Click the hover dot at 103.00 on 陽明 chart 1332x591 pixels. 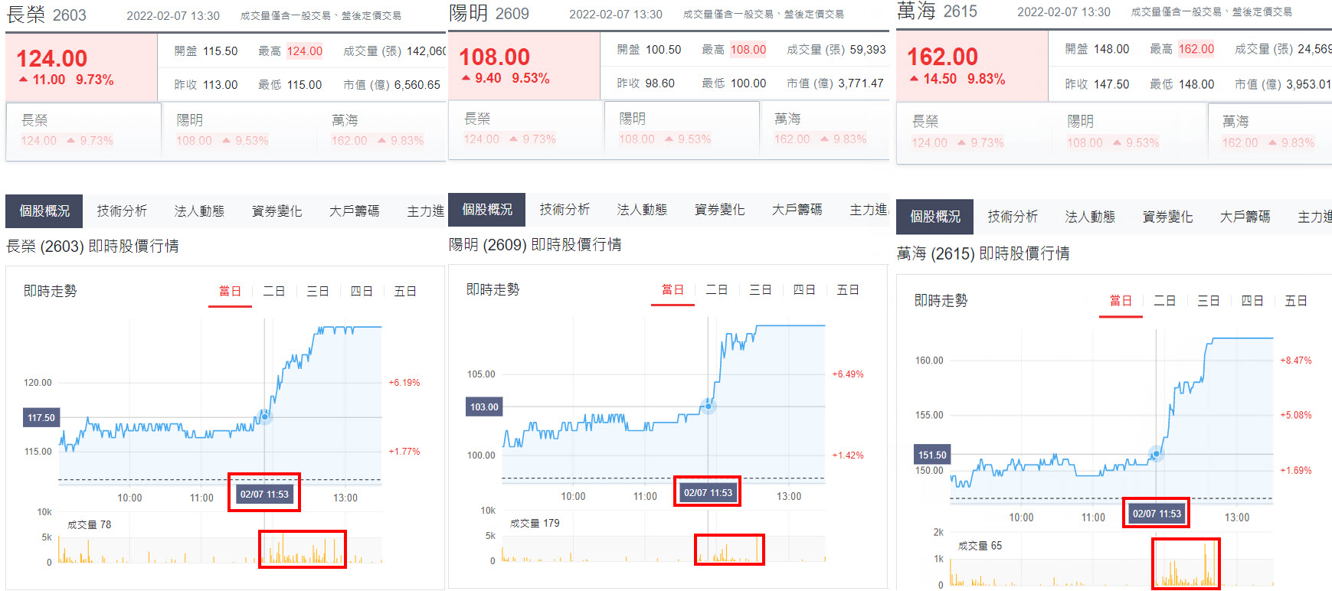click(709, 406)
